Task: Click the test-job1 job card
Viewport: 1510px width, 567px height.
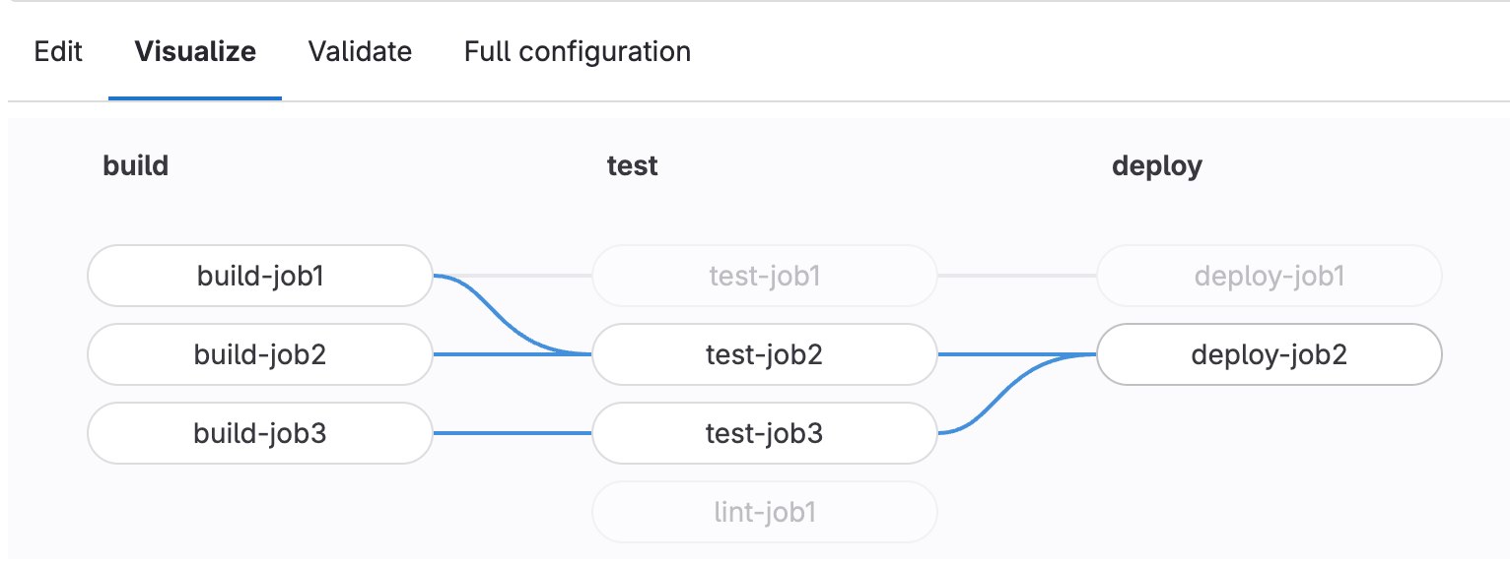Action: tap(764, 276)
